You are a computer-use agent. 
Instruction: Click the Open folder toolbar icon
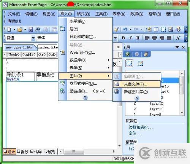pos(20,30)
